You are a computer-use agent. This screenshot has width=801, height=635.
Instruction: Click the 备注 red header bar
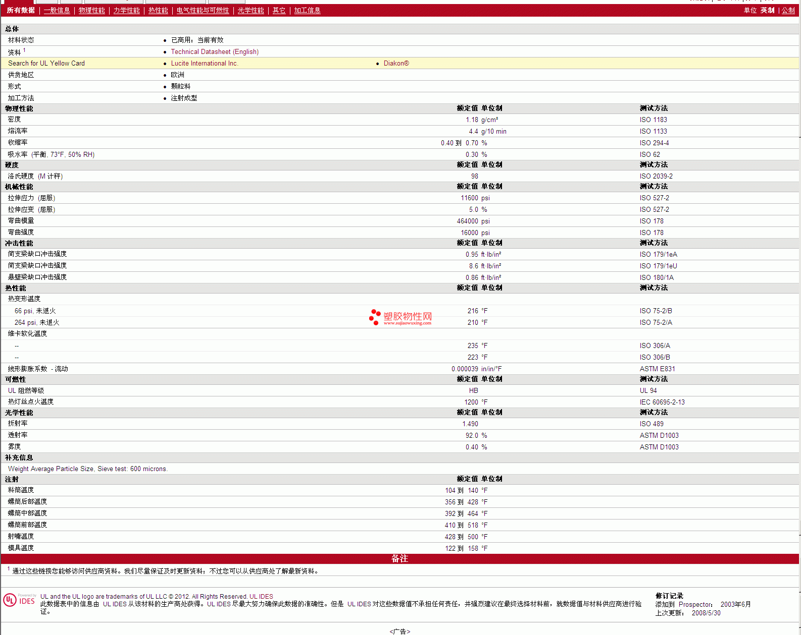pyautogui.click(x=399, y=559)
